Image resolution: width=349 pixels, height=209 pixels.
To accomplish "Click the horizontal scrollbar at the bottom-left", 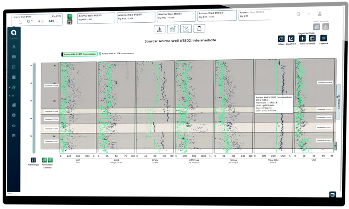I will (x=10, y=193).
